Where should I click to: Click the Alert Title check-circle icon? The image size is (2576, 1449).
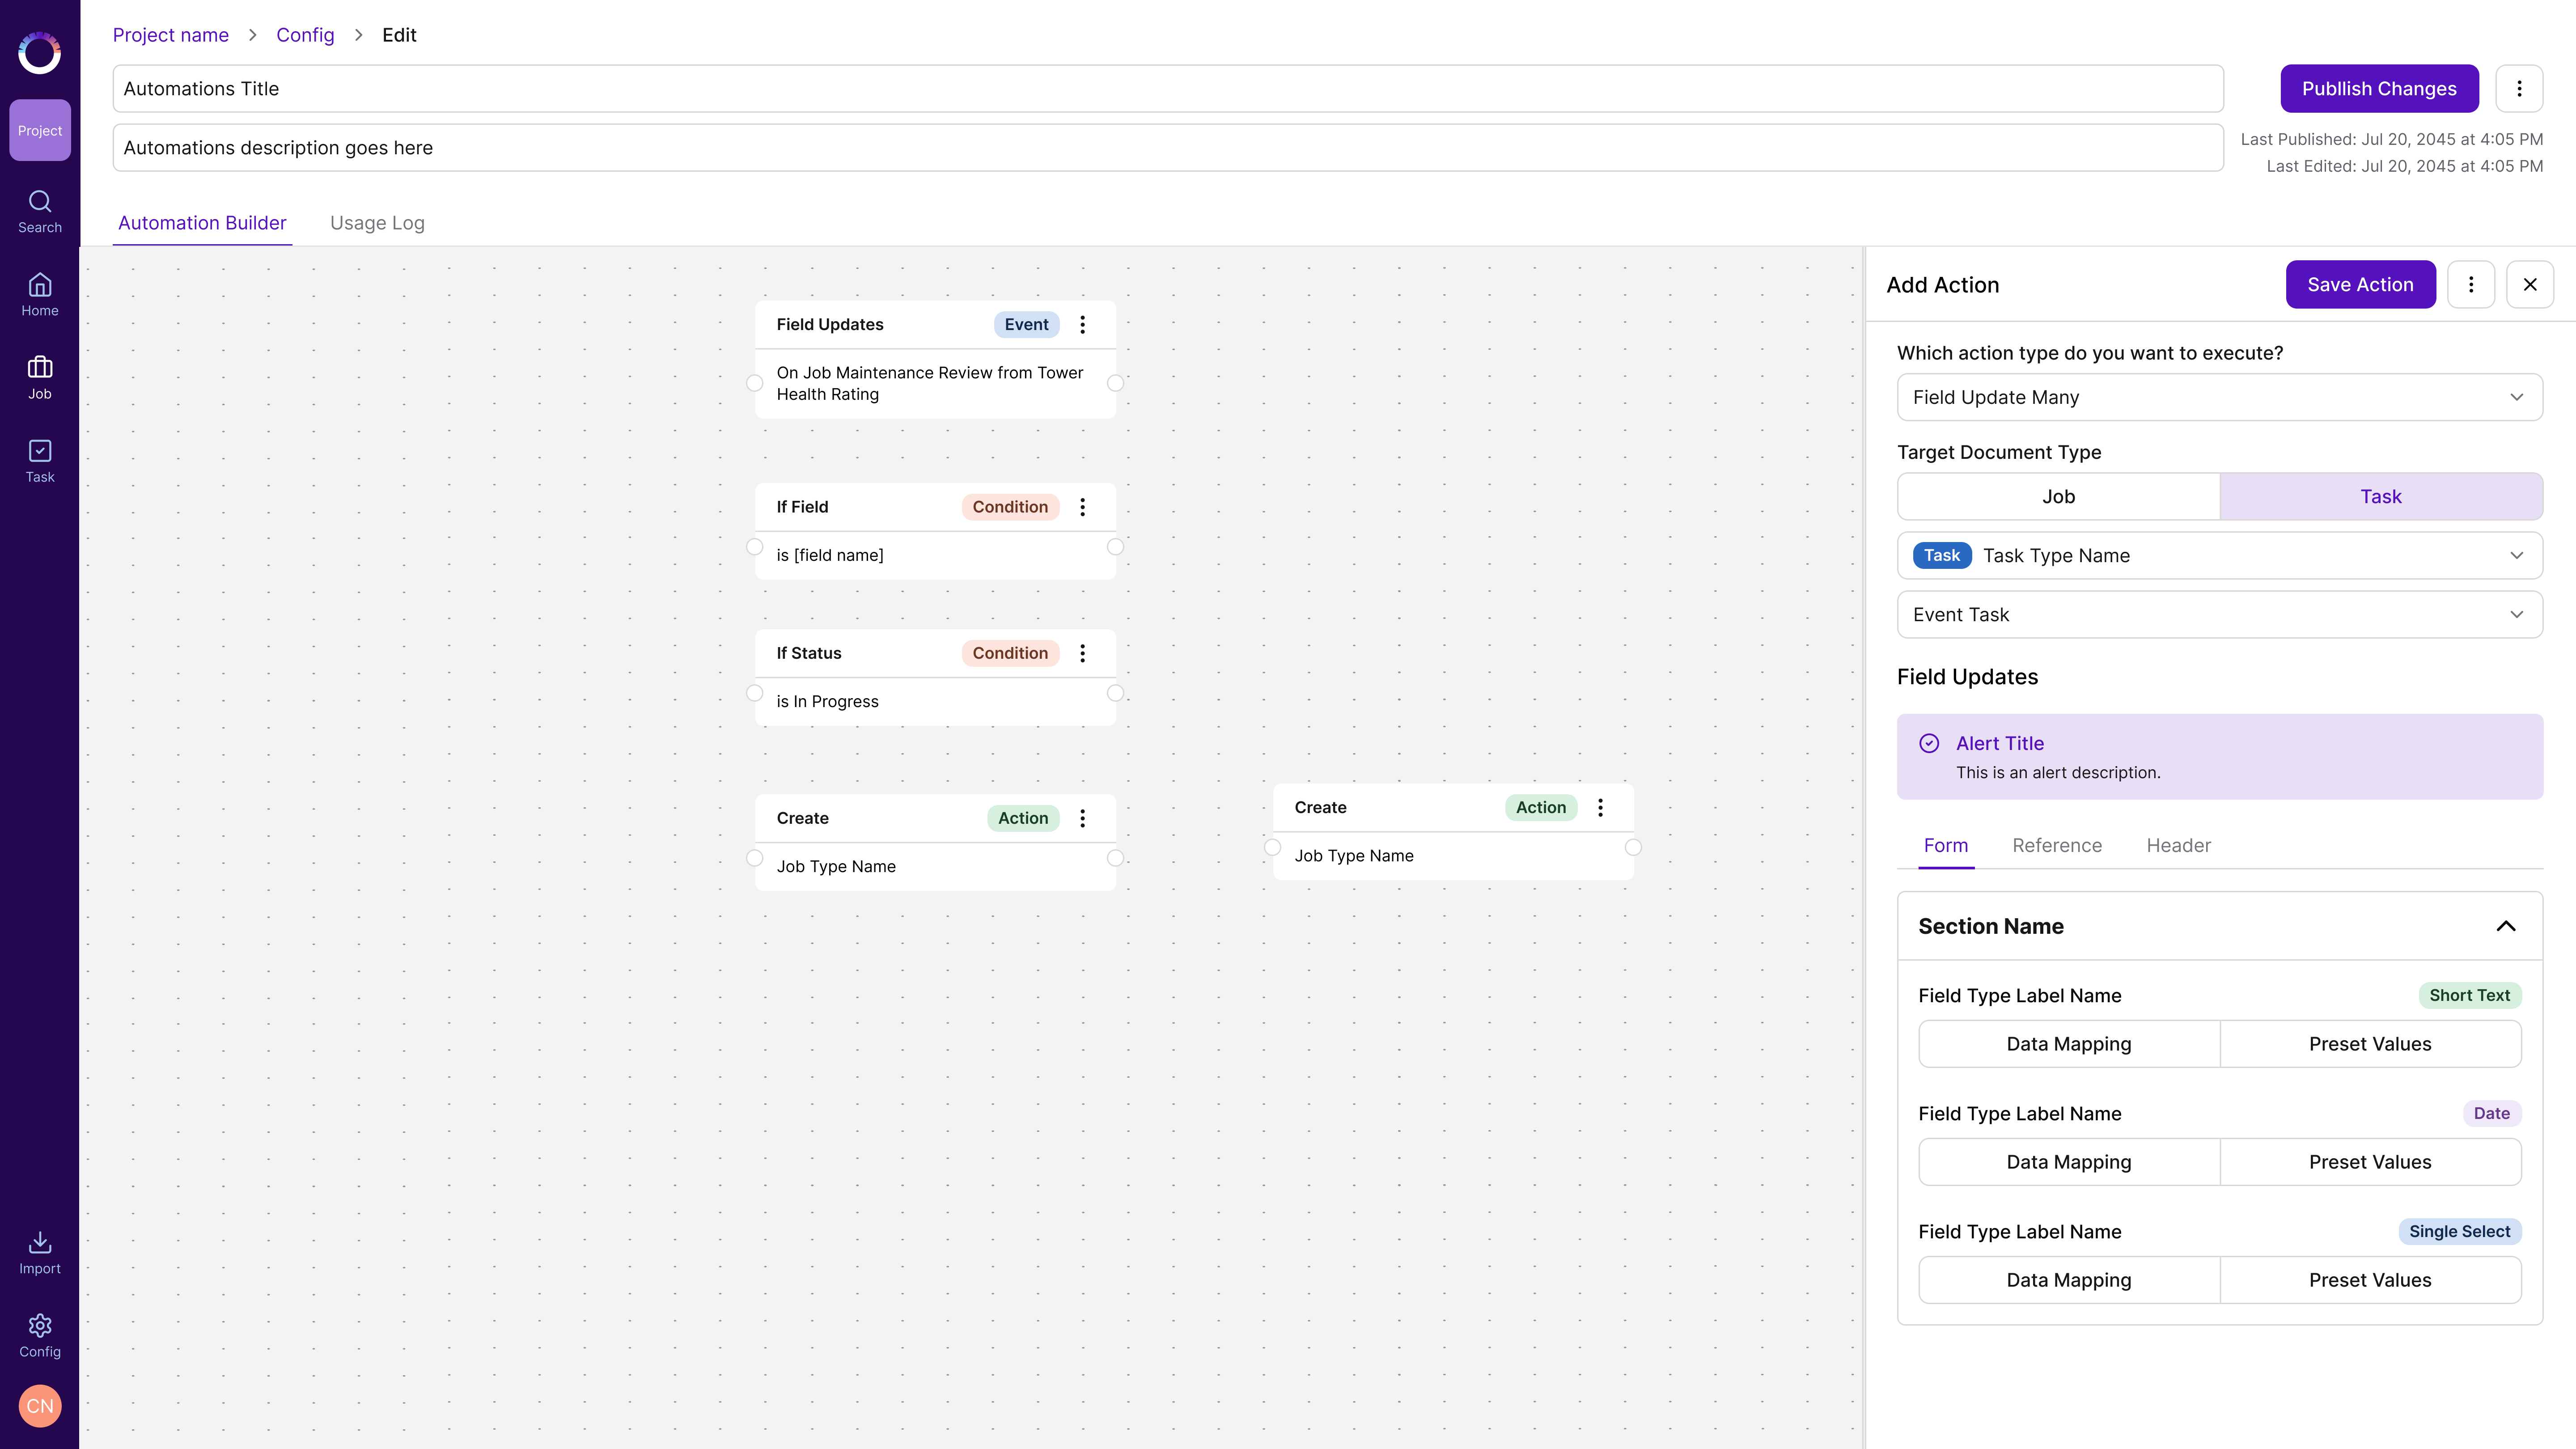(x=1929, y=743)
